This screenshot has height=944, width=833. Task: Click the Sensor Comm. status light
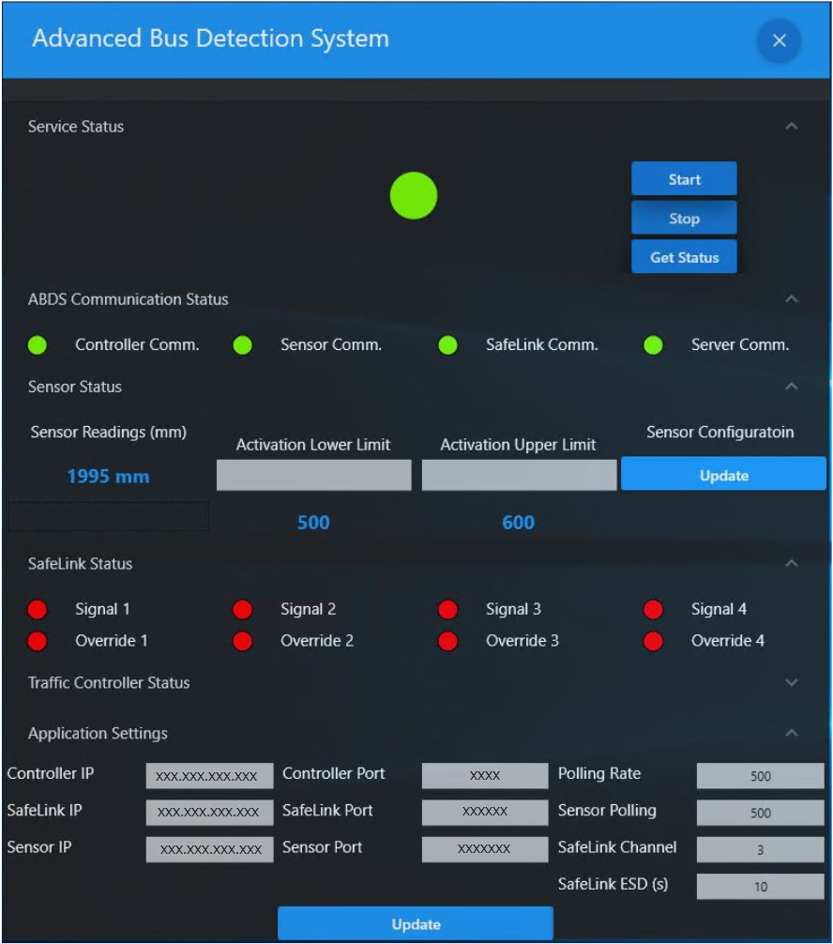(243, 344)
